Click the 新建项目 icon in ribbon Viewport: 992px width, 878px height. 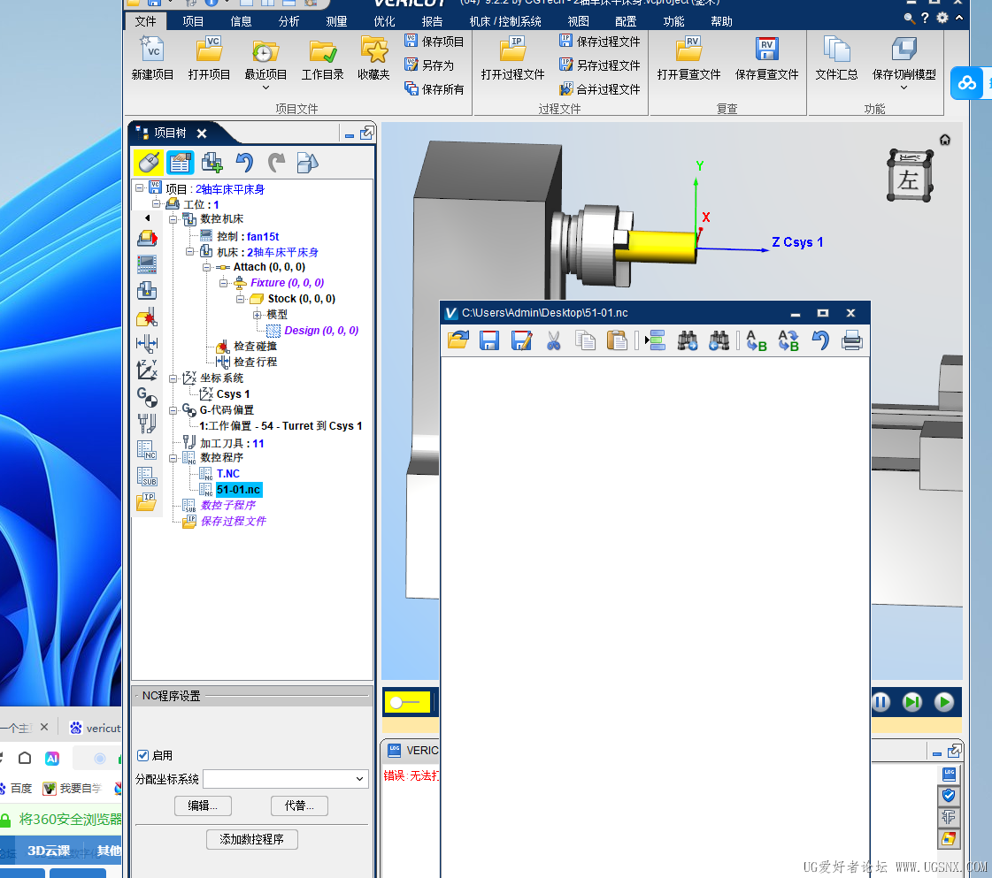152,50
